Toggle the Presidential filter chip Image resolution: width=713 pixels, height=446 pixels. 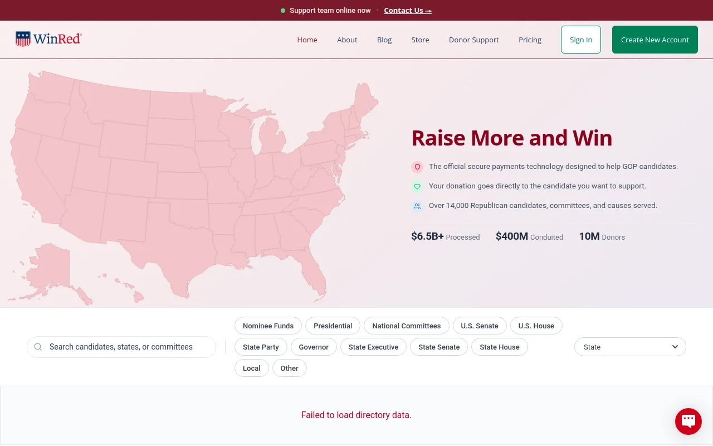333,326
